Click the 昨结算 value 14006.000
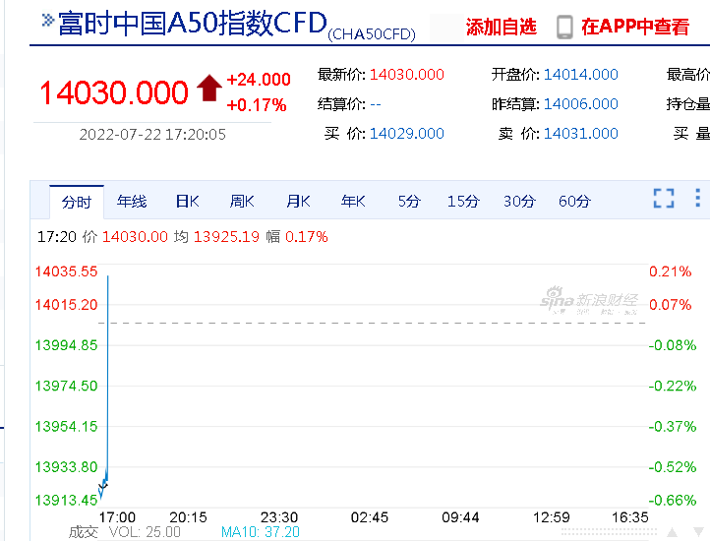710x541 pixels. tap(581, 104)
